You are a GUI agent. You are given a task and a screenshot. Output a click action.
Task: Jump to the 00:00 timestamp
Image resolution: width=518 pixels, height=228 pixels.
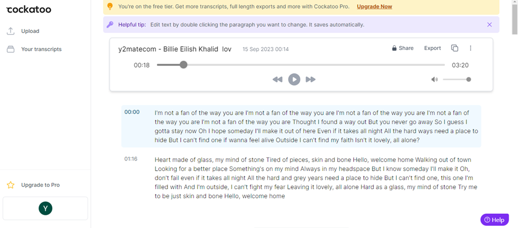132,112
